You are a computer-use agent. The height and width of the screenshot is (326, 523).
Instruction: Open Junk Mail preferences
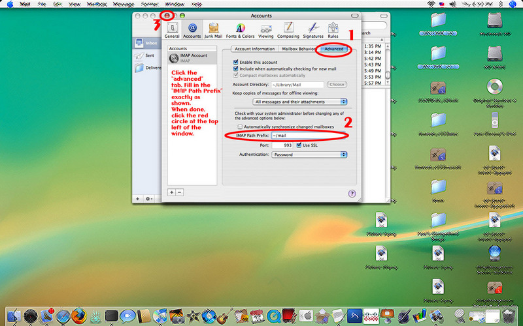click(x=213, y=29)
